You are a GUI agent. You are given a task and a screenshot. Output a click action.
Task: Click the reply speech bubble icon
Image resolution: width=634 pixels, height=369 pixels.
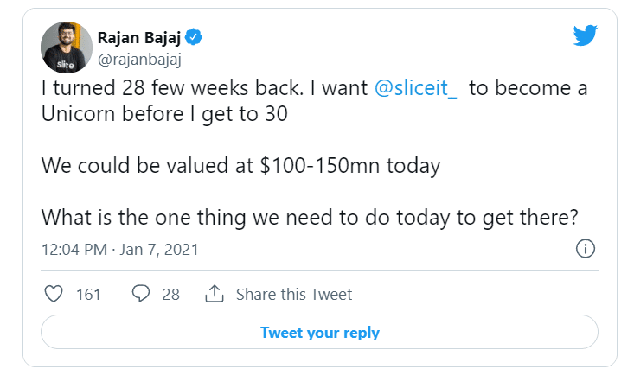click(x=141, y=294)
